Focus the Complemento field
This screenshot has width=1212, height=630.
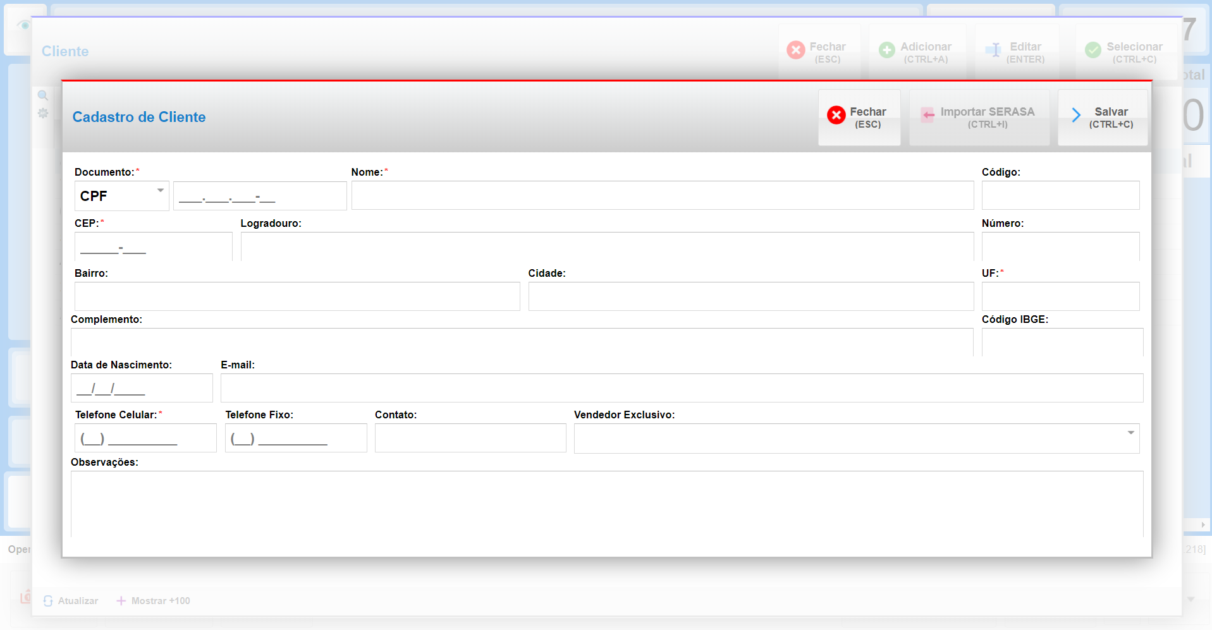pyautogui.click(x=522, y=342)
